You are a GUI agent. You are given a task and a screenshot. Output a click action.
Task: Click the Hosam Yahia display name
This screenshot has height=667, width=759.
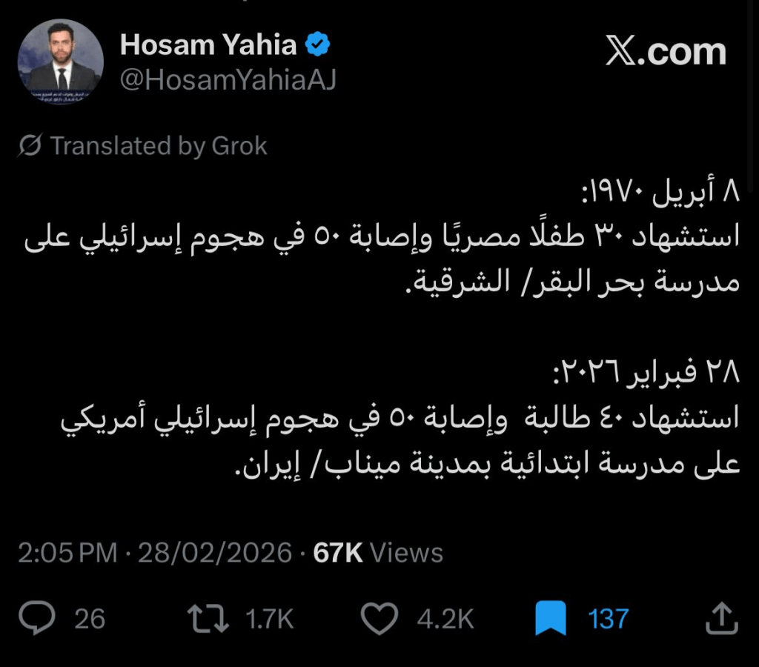[208, 46]
